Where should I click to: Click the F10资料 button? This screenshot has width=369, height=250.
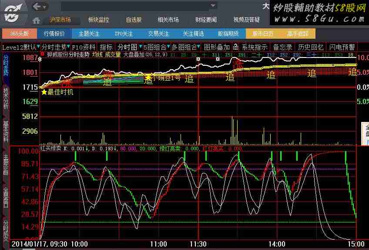[x=84, y=47]
